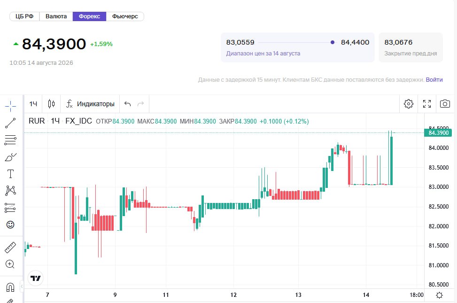Click the Закрытие пред.дня label
Viewport: 457px width, 303px height.
tap(411, 54)
